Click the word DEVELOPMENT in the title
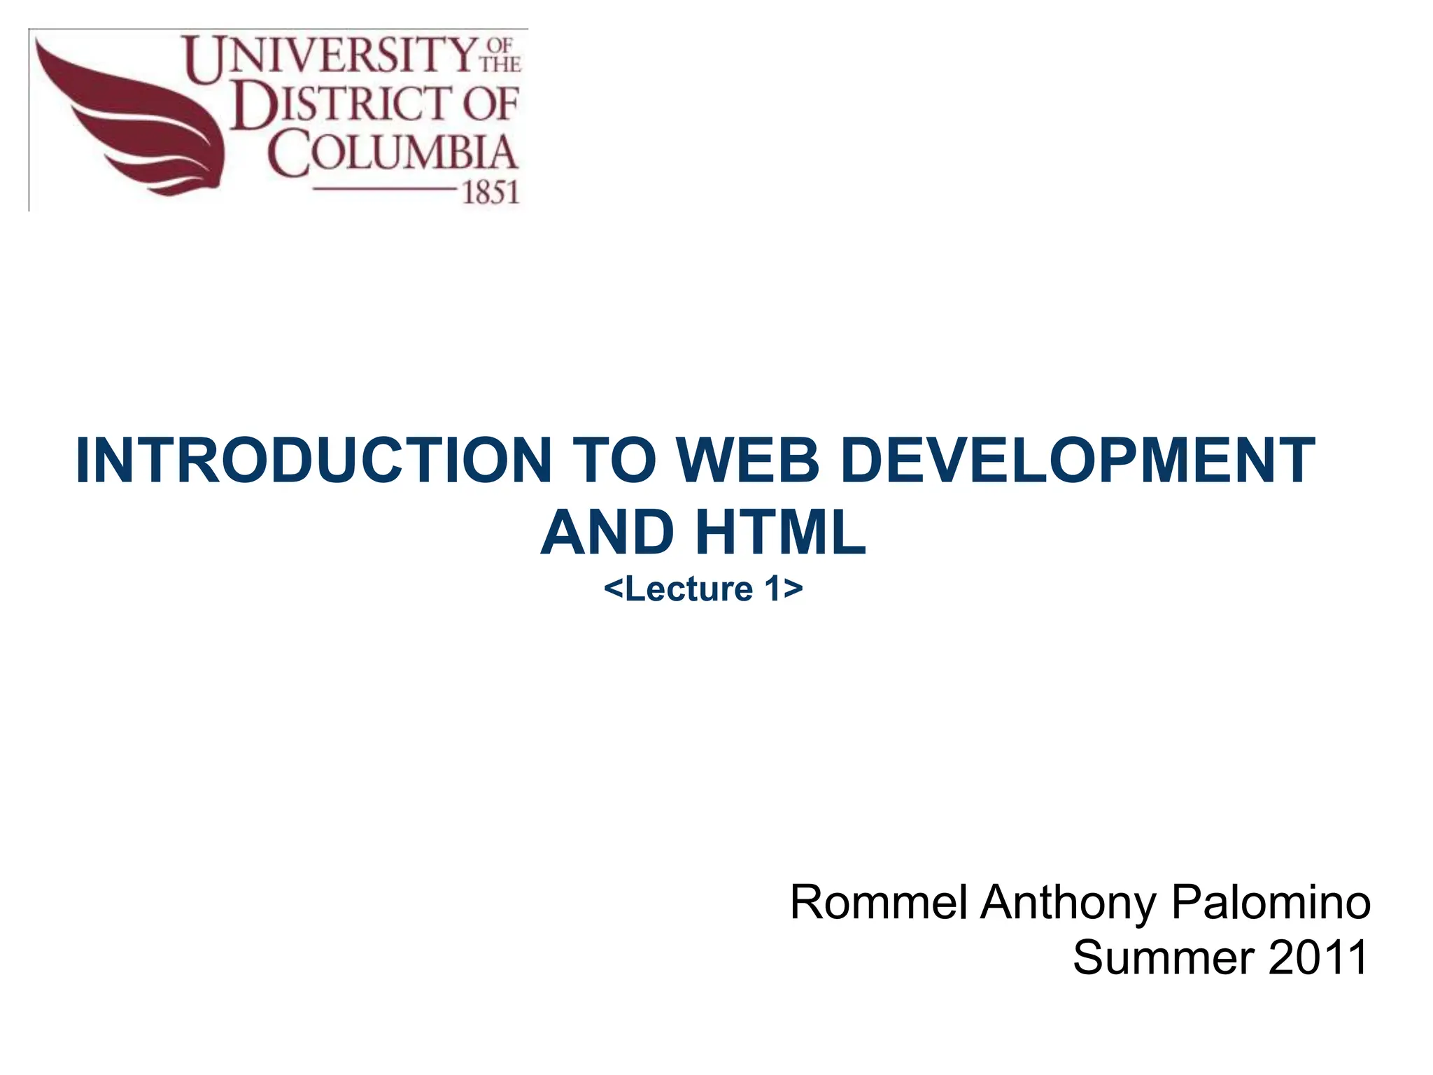The height and width of the screenshot is (1075, 1433). tap(1078, 461)
